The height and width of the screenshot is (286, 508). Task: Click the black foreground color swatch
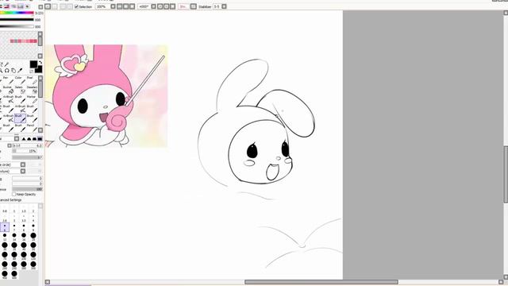coord(33,64)
